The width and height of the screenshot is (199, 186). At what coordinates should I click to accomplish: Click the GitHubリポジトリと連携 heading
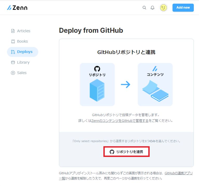[126, 52]
